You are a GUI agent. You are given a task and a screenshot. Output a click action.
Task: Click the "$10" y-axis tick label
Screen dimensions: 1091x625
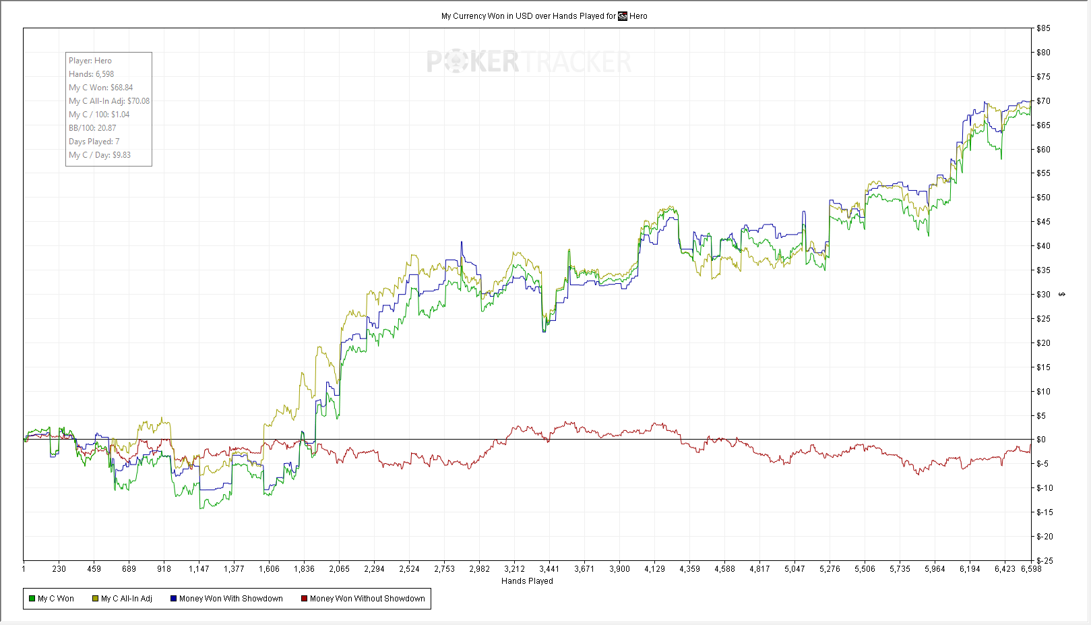[1043, 392]
